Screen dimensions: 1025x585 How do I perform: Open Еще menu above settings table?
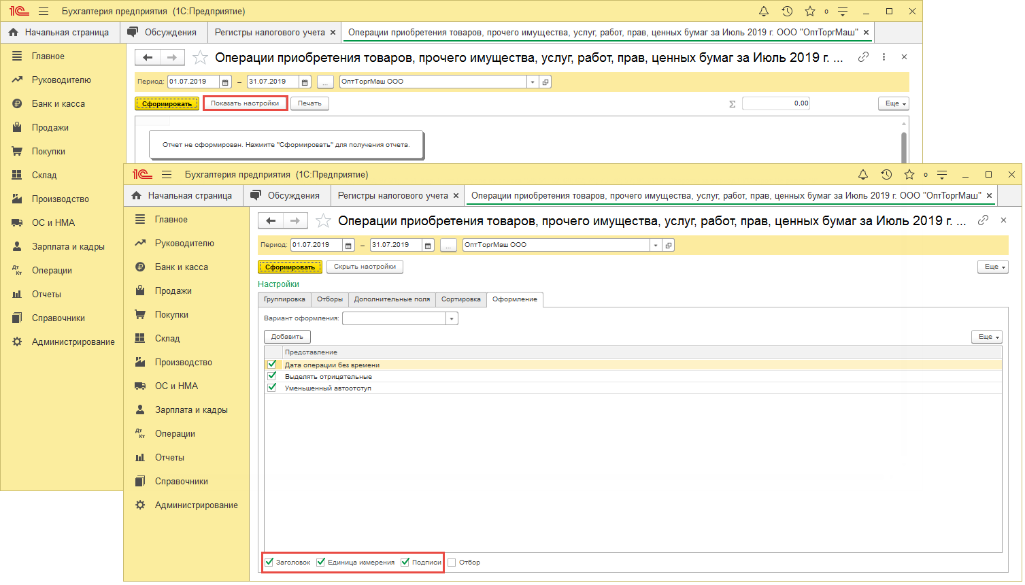[x=987, y=337]
